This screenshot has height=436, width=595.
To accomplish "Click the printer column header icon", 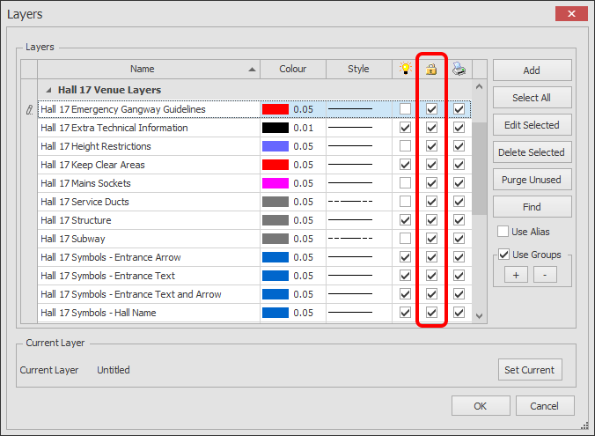I will click(x=459, y=69).
